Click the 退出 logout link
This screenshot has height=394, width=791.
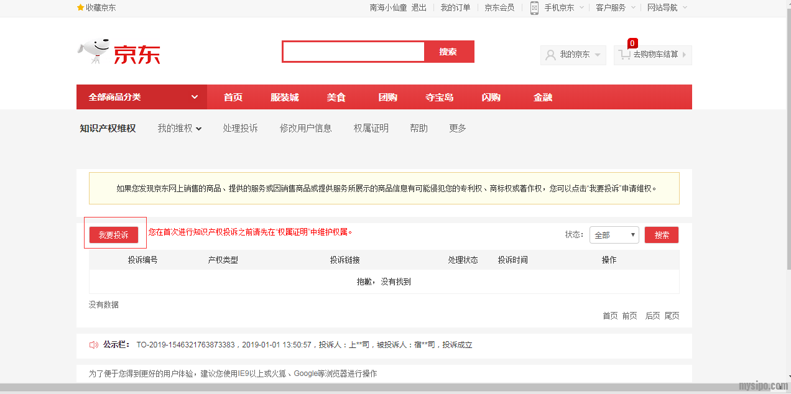(x=419, y=7)
